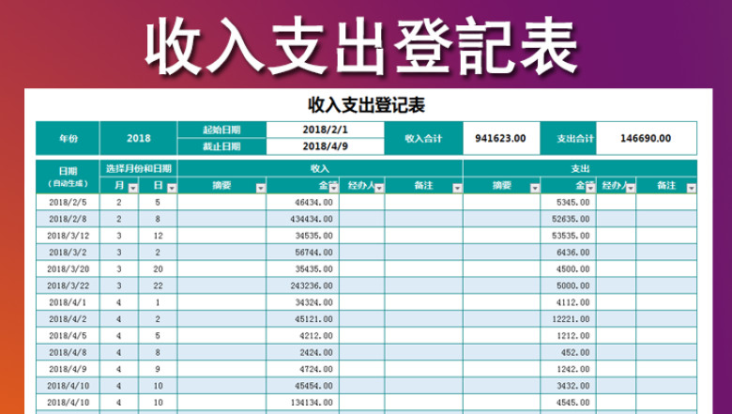Click the 选择月份和日期 header
Viewport: 732px width, 414px height.
click(x=139, y=168)
